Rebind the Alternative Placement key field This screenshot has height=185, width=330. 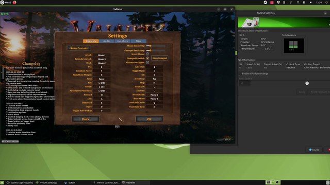click(x=102, y=91)
